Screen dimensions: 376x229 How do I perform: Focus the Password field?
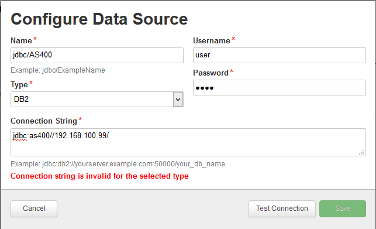click(280, 87)
